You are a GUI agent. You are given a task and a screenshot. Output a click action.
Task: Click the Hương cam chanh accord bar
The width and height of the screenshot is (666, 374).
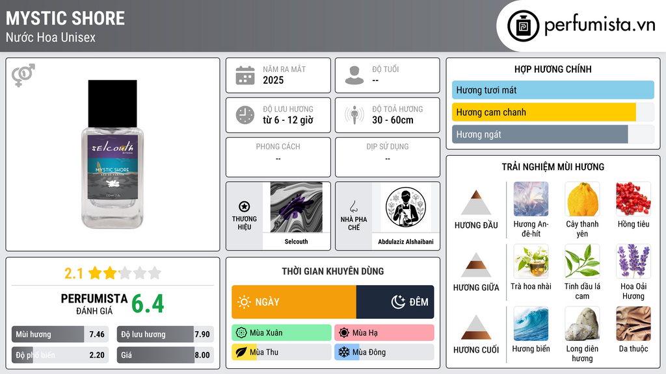coord(553,112)
